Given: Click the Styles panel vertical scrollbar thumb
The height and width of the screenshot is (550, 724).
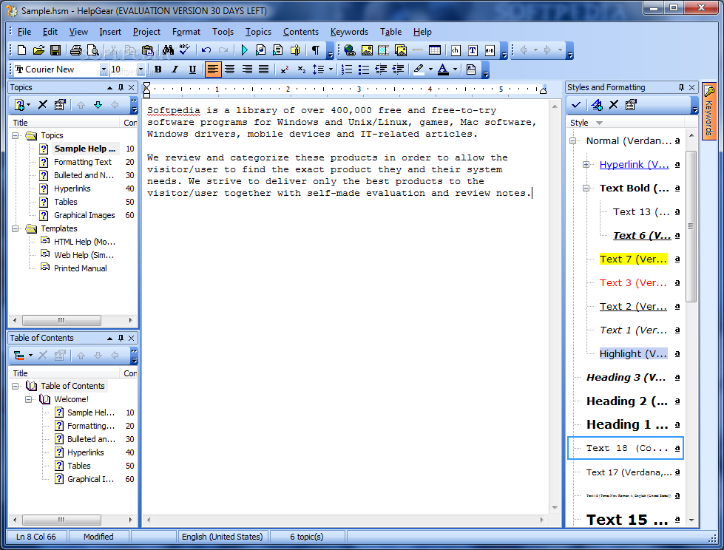Looking at the screenshot, I should click(x=691, y=226).
